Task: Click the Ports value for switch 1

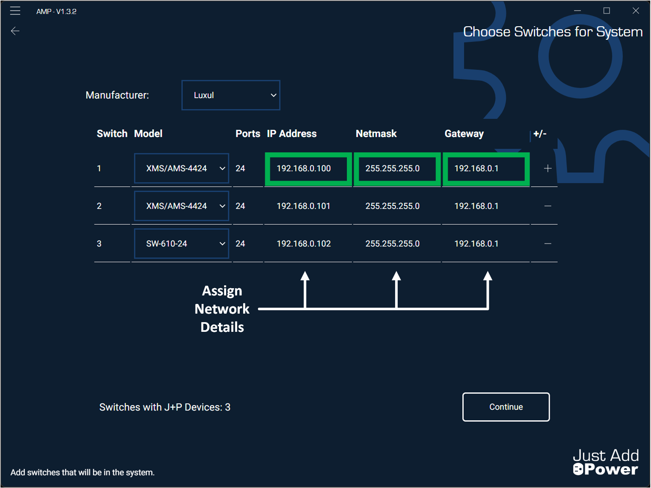Action: click(240, 168)
